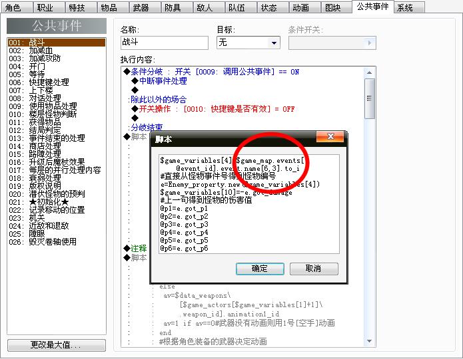Select the 脚本 command below 分歧结束
The image size is (463, 359).
coord(135,137)
